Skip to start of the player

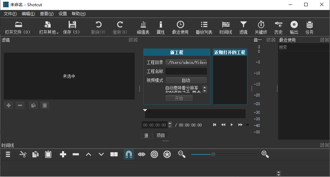tap(215, 125)
